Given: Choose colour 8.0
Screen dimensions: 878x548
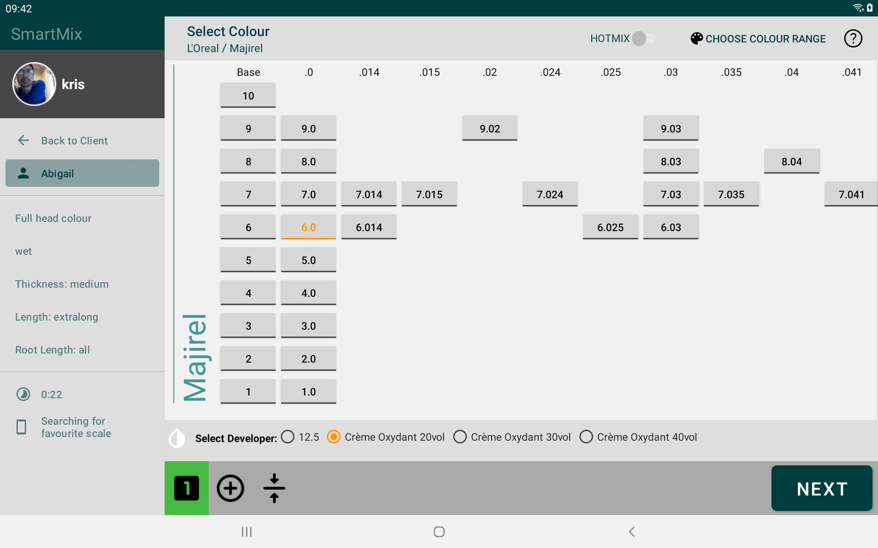Looking at the screenshot, I should click(309, 161).
